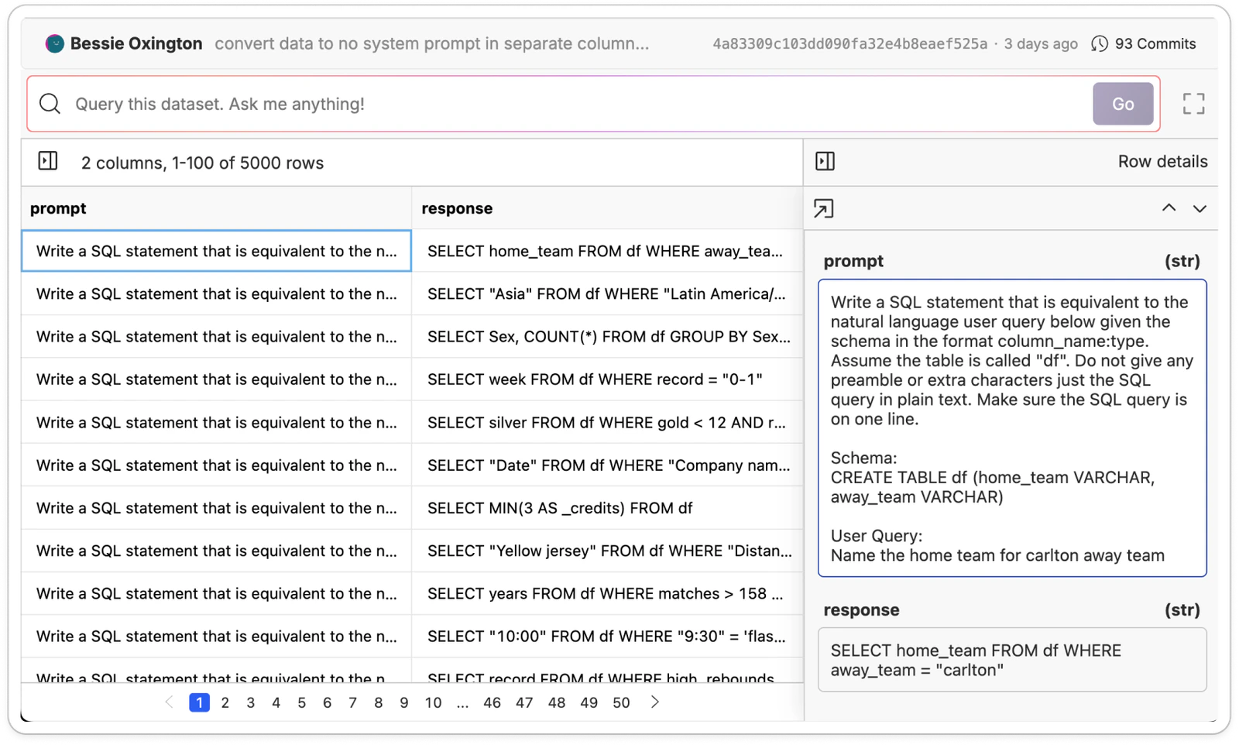Open the row in expanded view arrow icon

pyautogui.click(x=825, y=208)
